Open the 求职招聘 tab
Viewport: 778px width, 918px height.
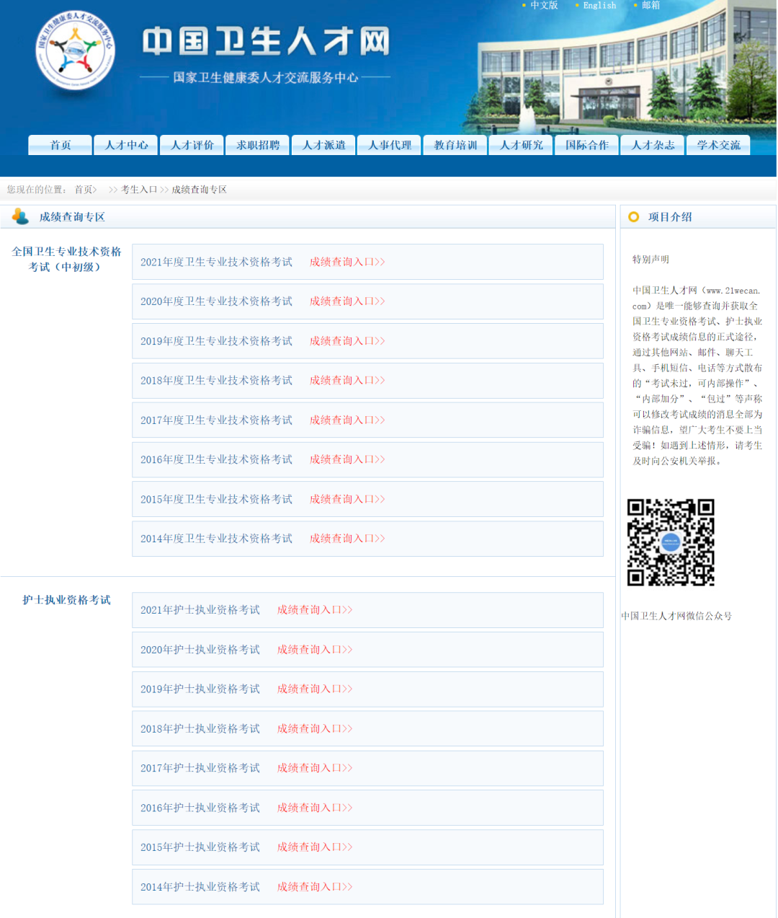(x=257, y=145)
